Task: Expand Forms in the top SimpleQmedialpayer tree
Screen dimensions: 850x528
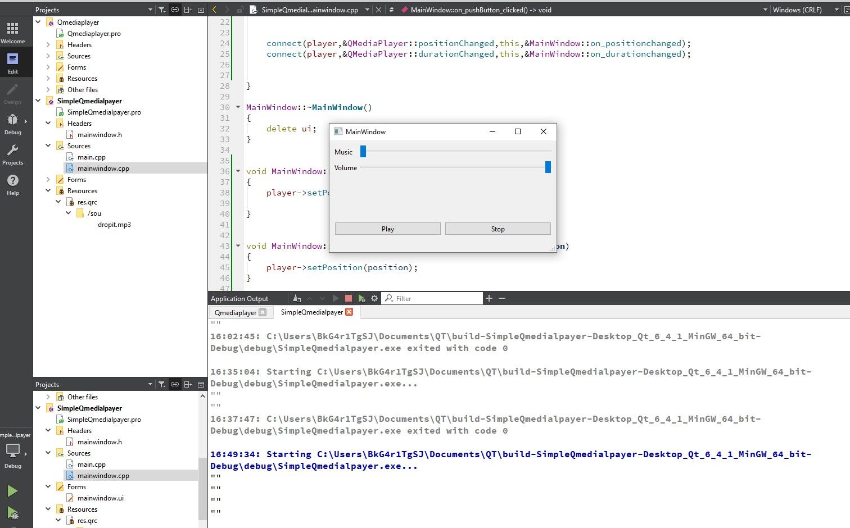Action: (x=48, y=179)
